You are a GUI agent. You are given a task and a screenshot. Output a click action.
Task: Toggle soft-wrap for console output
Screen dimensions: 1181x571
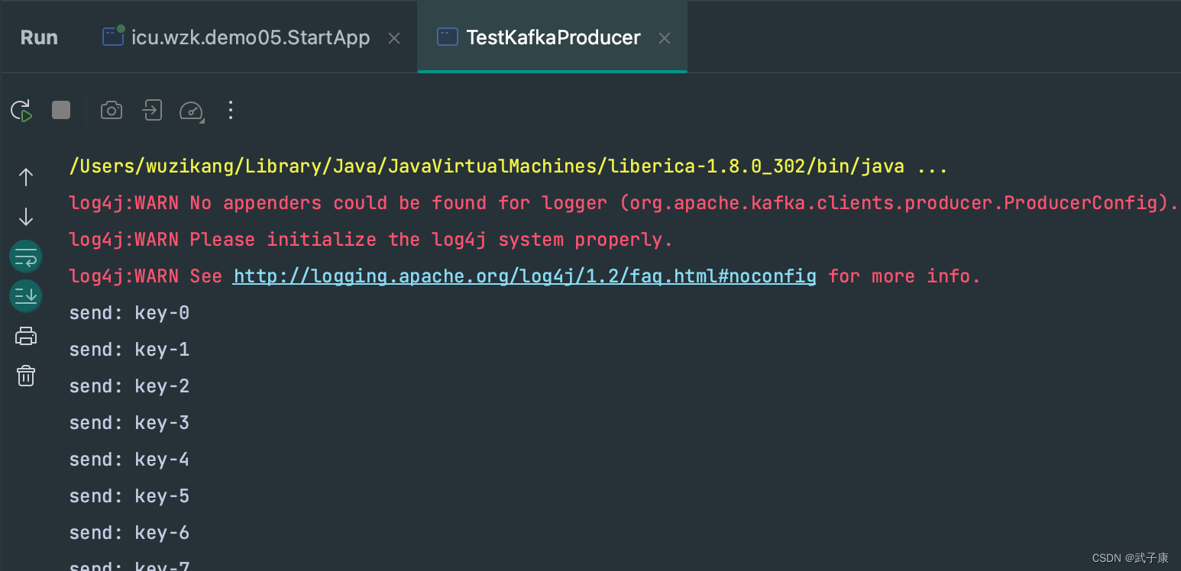[26, 256]
